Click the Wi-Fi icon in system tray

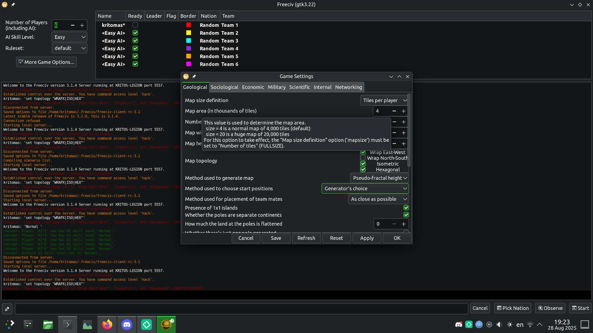[x=530, y=325]
